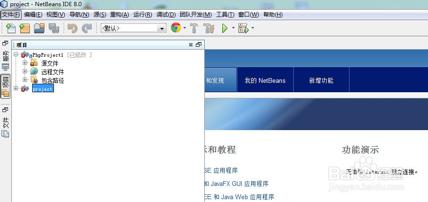Open the 导航(N) menu

79,15
